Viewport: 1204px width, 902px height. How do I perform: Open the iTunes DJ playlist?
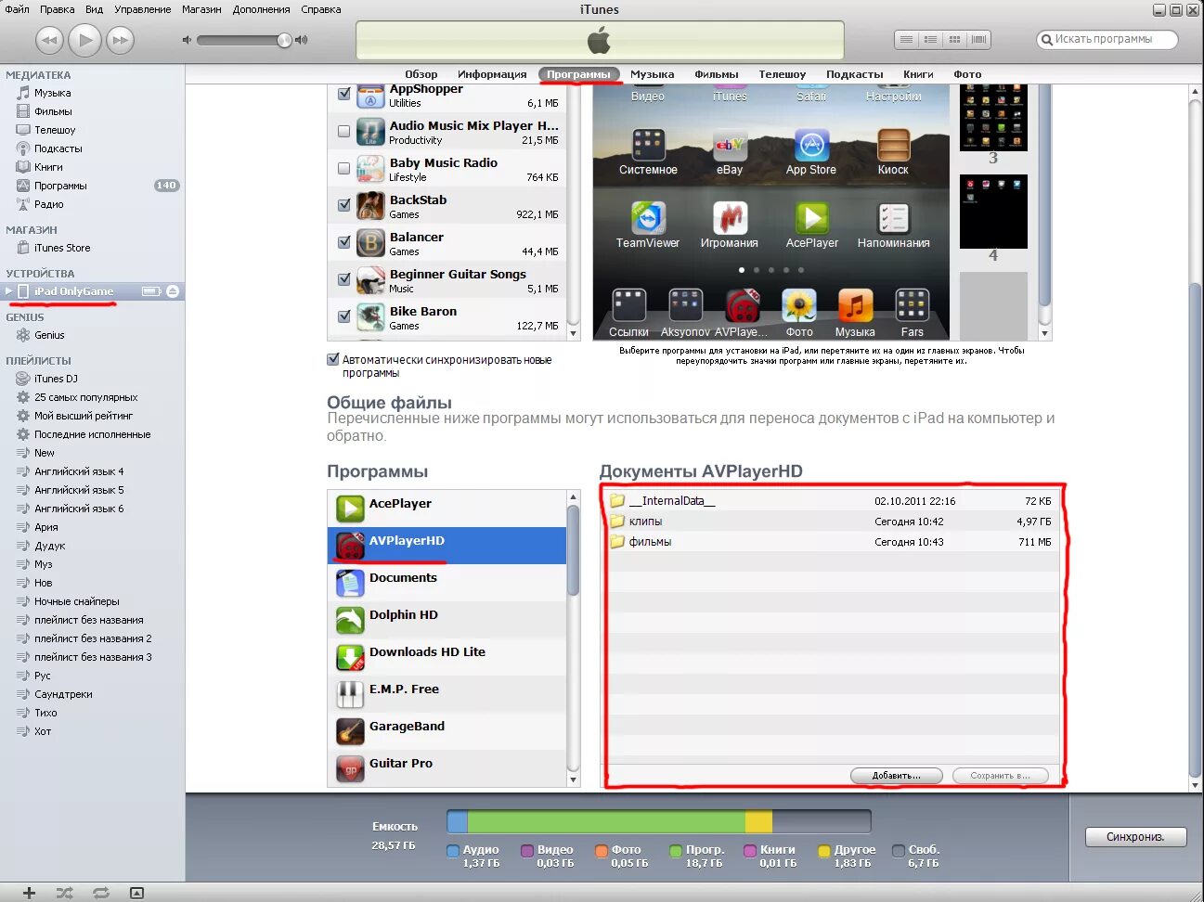tap(56, 379)
